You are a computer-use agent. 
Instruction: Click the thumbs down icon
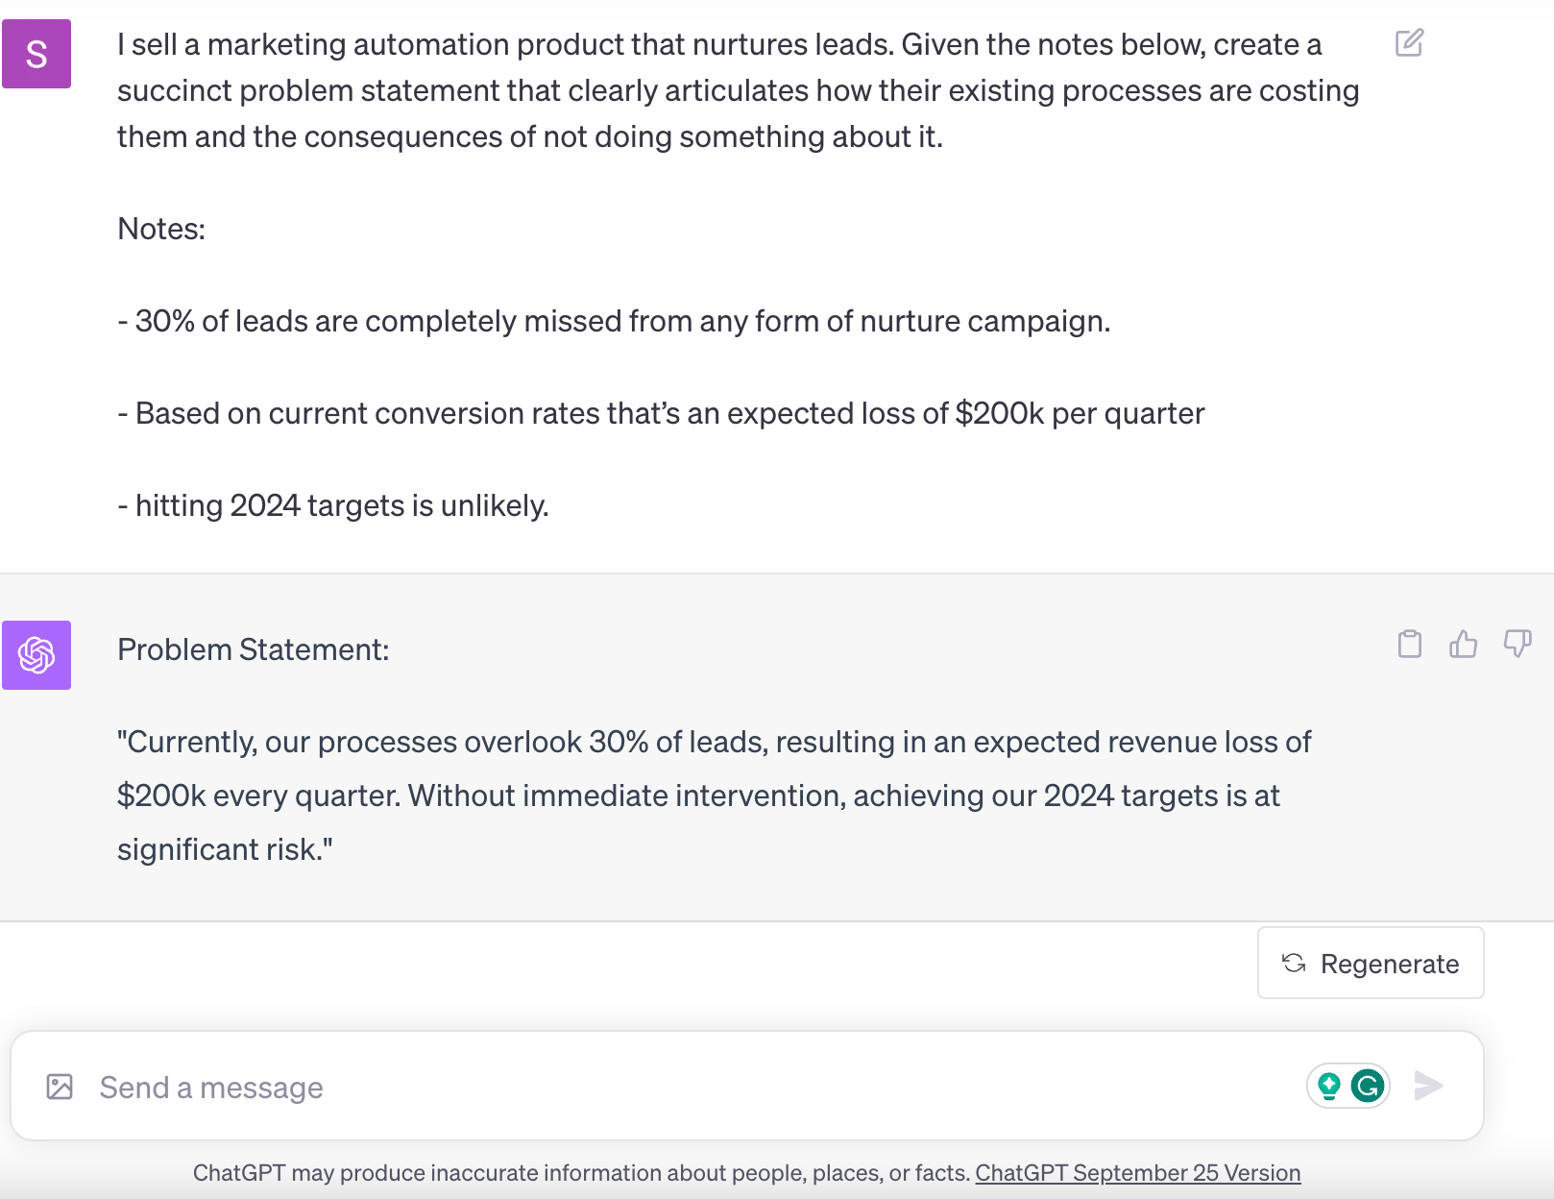click(1518, 644)
